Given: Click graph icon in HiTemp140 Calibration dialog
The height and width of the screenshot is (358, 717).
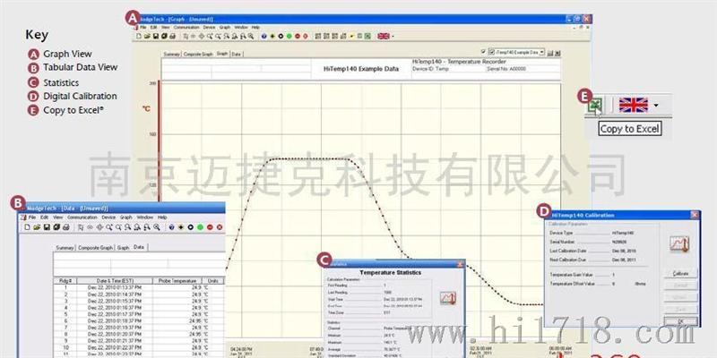Looking at the screenshot, I should coord(679,243).
